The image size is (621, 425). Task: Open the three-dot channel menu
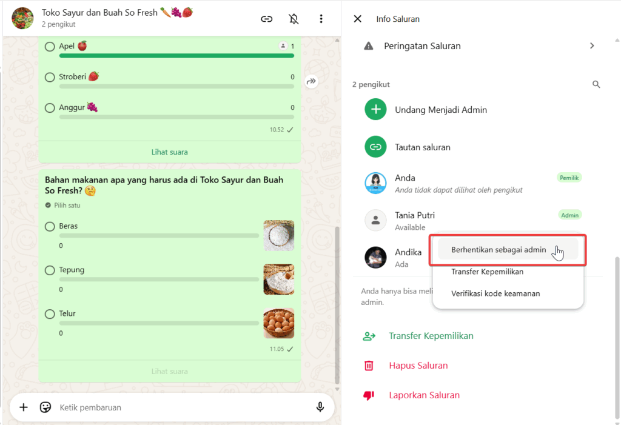pyautogui.click(x=321, y=19)
